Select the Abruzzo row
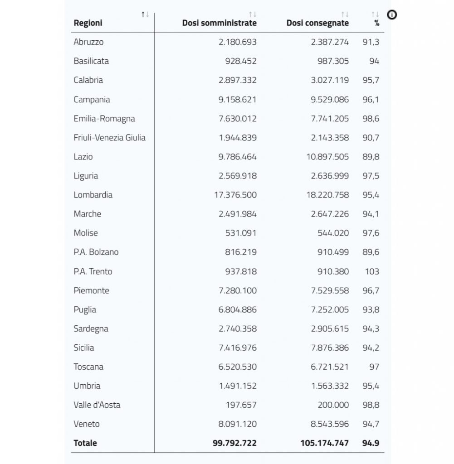This screenshot has width=454, height=464. (227, 42)
